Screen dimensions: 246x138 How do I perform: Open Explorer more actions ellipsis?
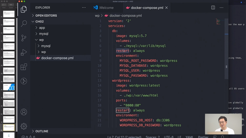(84, 7)
